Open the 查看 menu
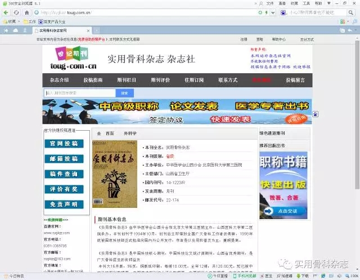The height and width of the screenshot is (280, 360). [x=282, y=3]
